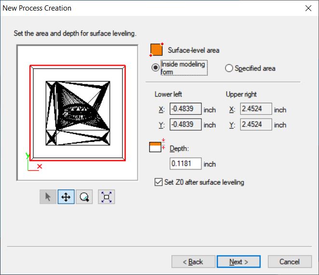This screenshot has height=275, width=319.
Task: Proceed with the Next button
Action: [239, 261]
